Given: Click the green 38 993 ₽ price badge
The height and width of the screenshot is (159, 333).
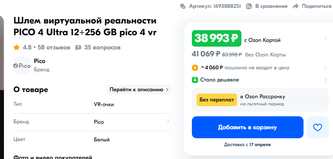Looking at the screenshot, I should pyautogui.click(x=216, y=38).
